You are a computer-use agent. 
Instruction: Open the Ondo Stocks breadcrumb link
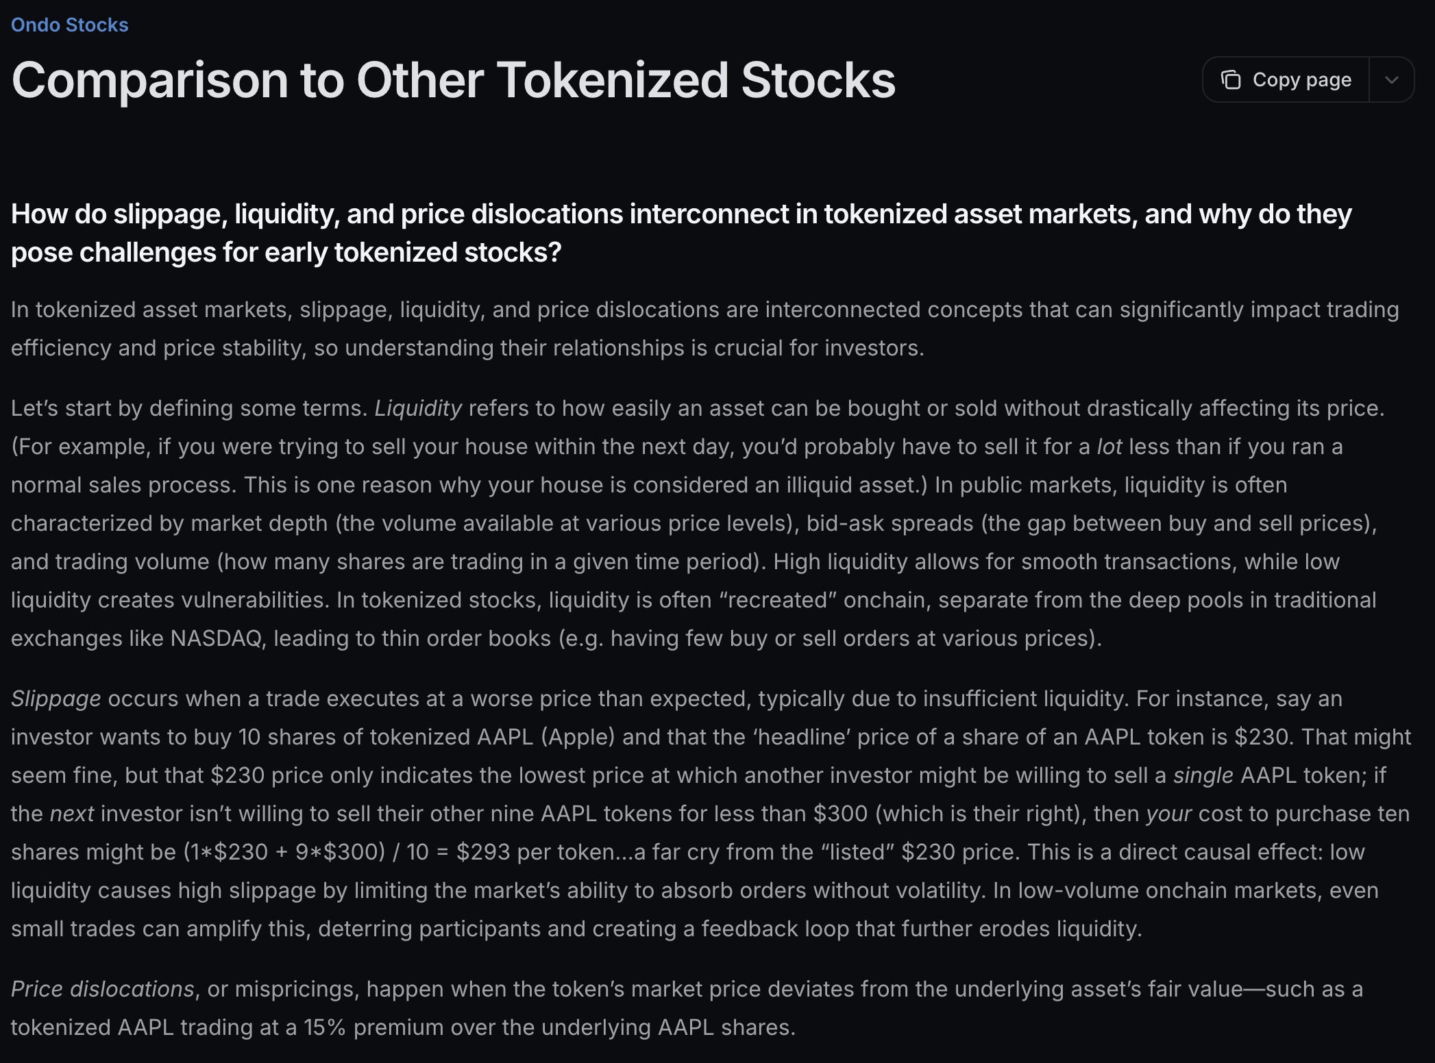pos(69,25)
